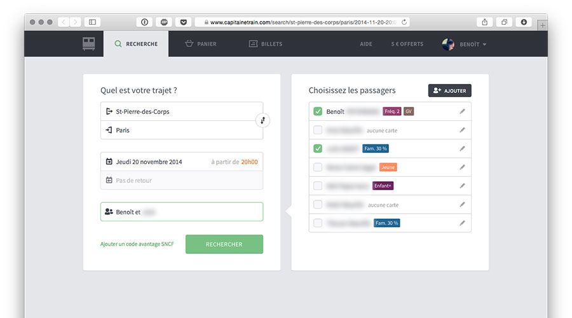Viewport: 572px width, 318px height.
Task: Check the last Fam. 30 % passenger
Action: tap(318, 223)
